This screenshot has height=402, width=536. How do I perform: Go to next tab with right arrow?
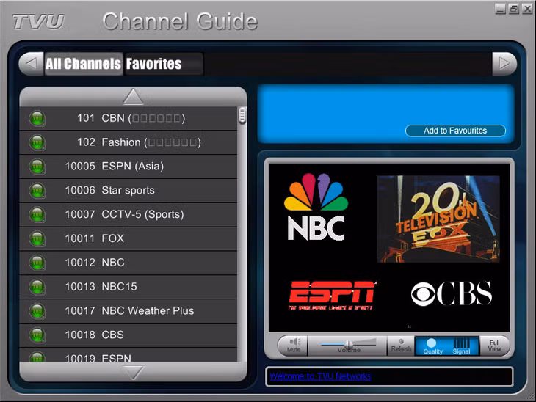point(504,64)
